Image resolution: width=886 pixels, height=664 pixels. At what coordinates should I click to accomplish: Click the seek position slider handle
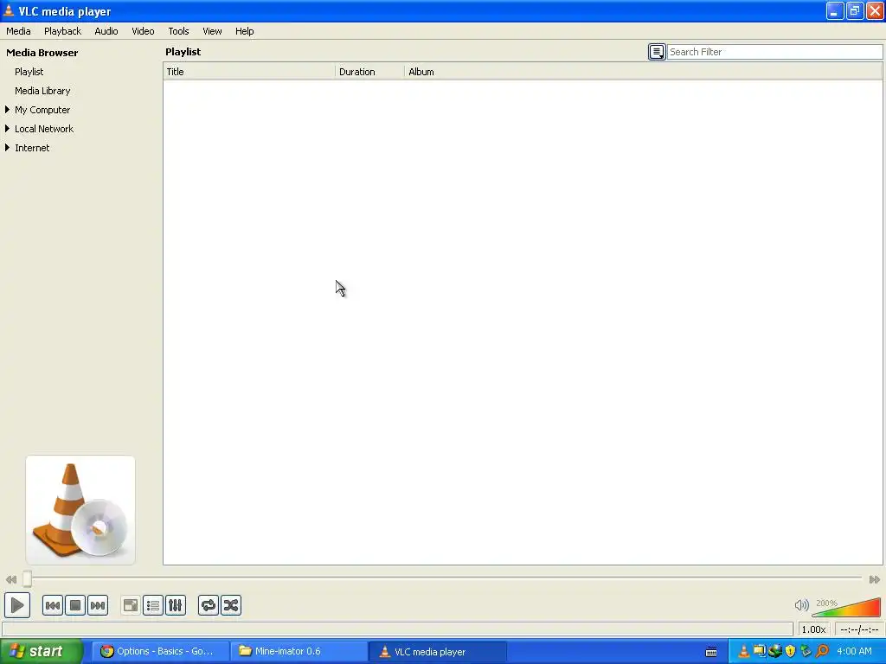tap(27, 578)
